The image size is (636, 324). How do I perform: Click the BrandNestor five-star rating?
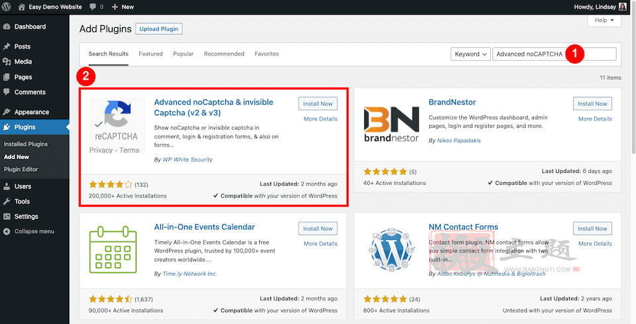point(385,172)
